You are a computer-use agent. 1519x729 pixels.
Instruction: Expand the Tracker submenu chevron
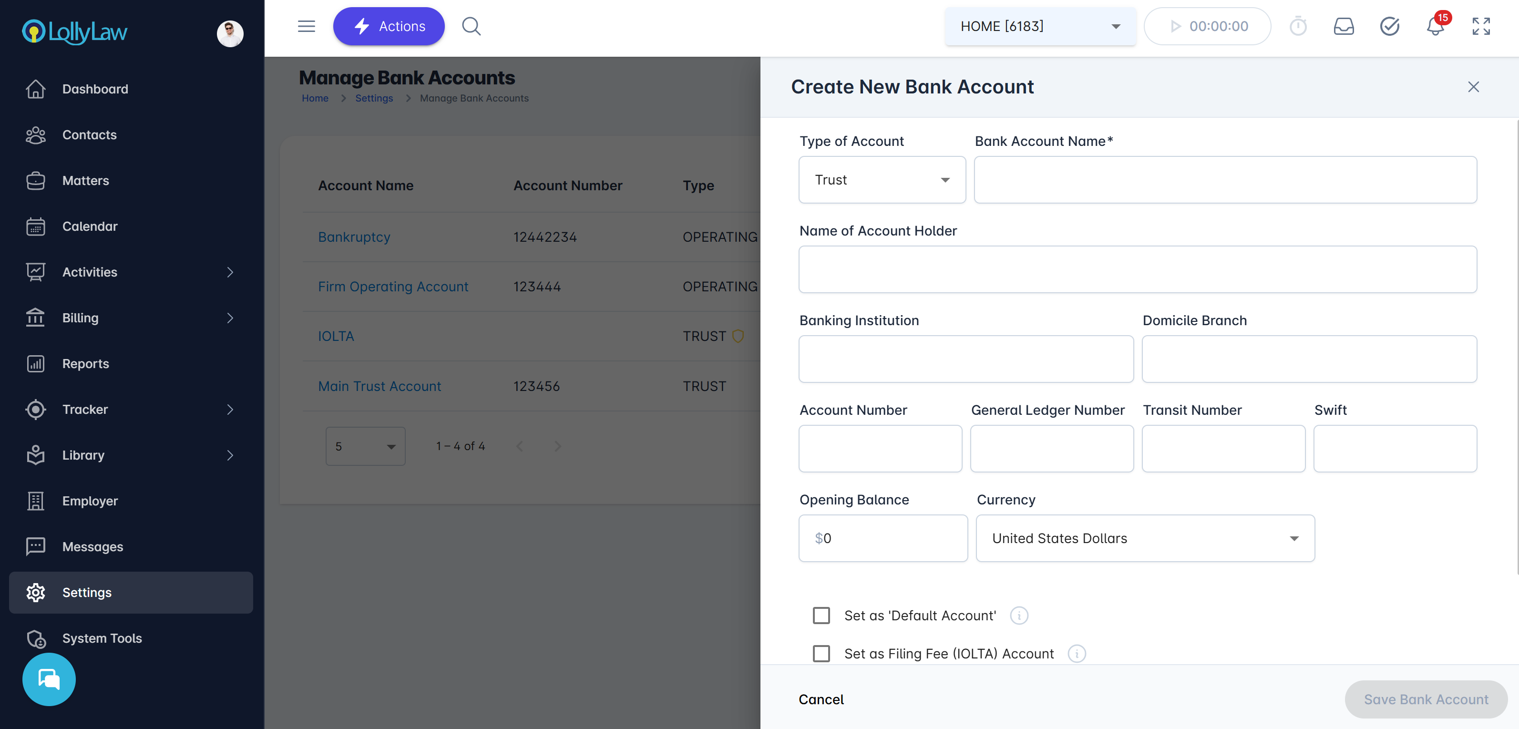pos(230,410)
